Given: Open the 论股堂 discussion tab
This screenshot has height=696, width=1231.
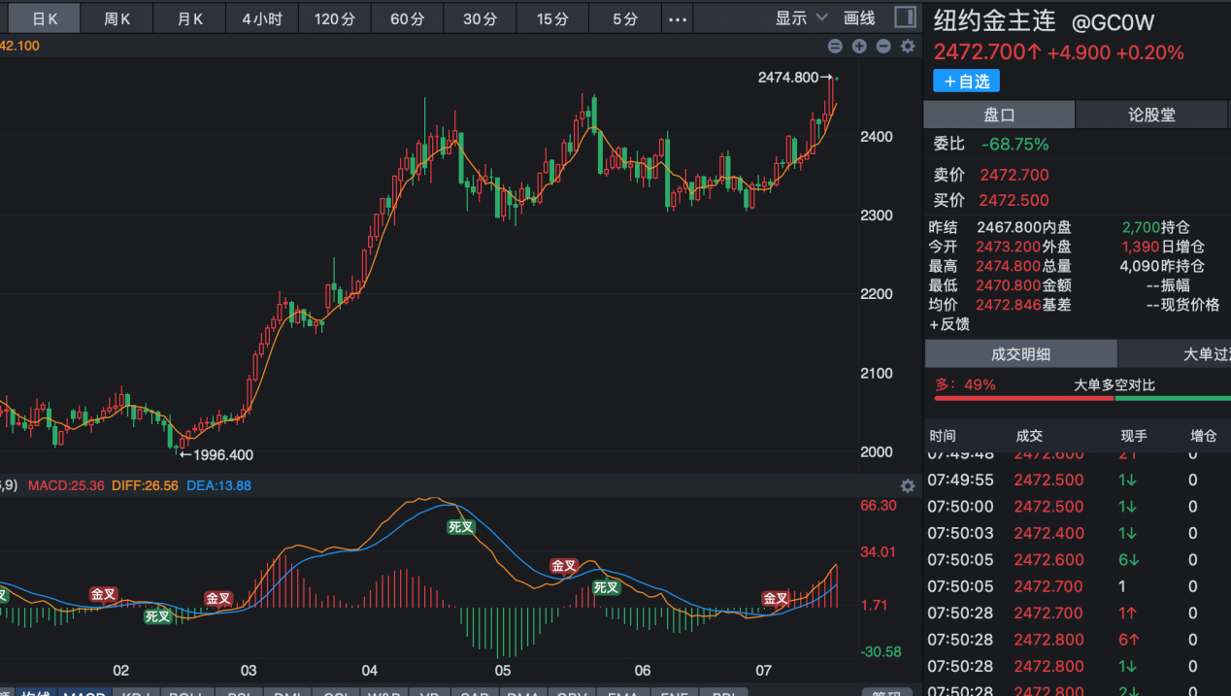Looking at the screenshot, I should [x=1152, y=115].
